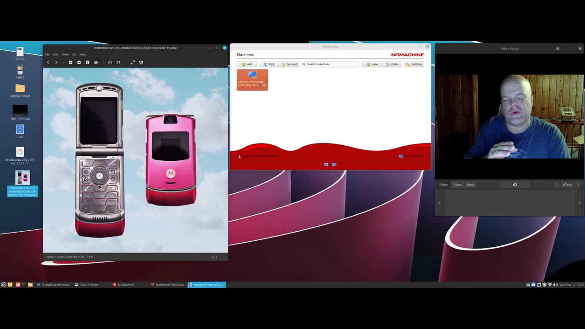Switch to NoMachine taskbar item

[124, 285]
